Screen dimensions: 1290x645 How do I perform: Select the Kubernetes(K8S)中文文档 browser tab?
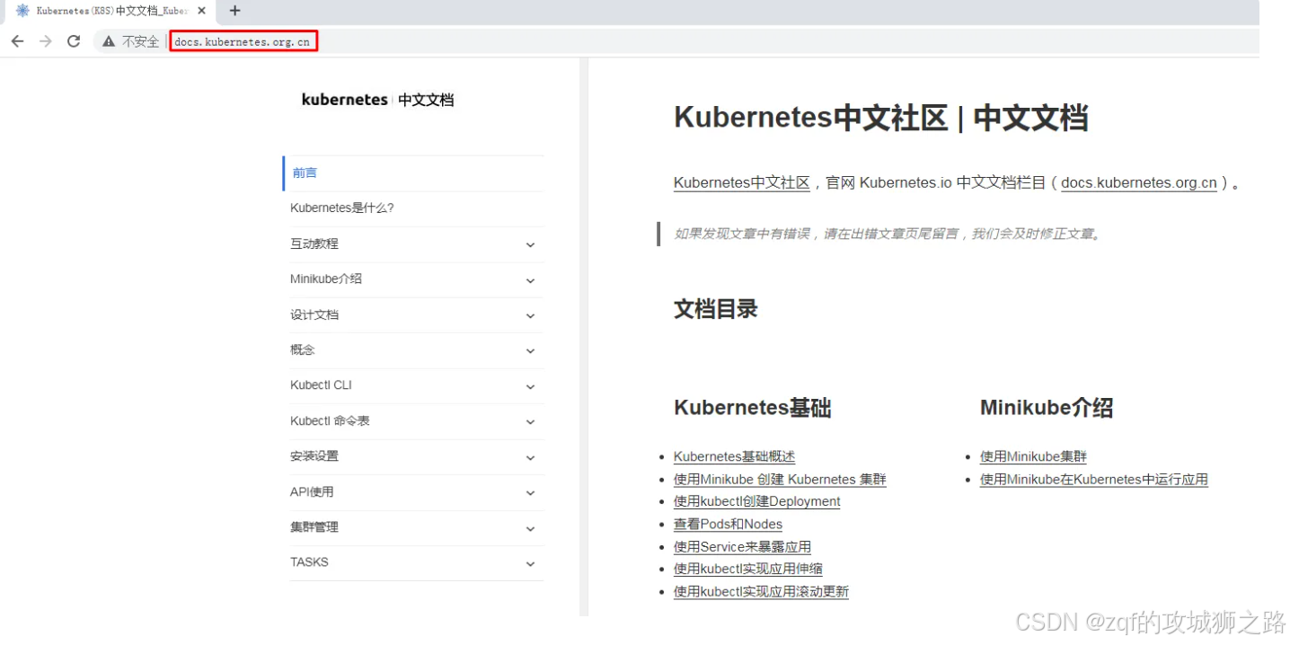(x=111, y=11)
